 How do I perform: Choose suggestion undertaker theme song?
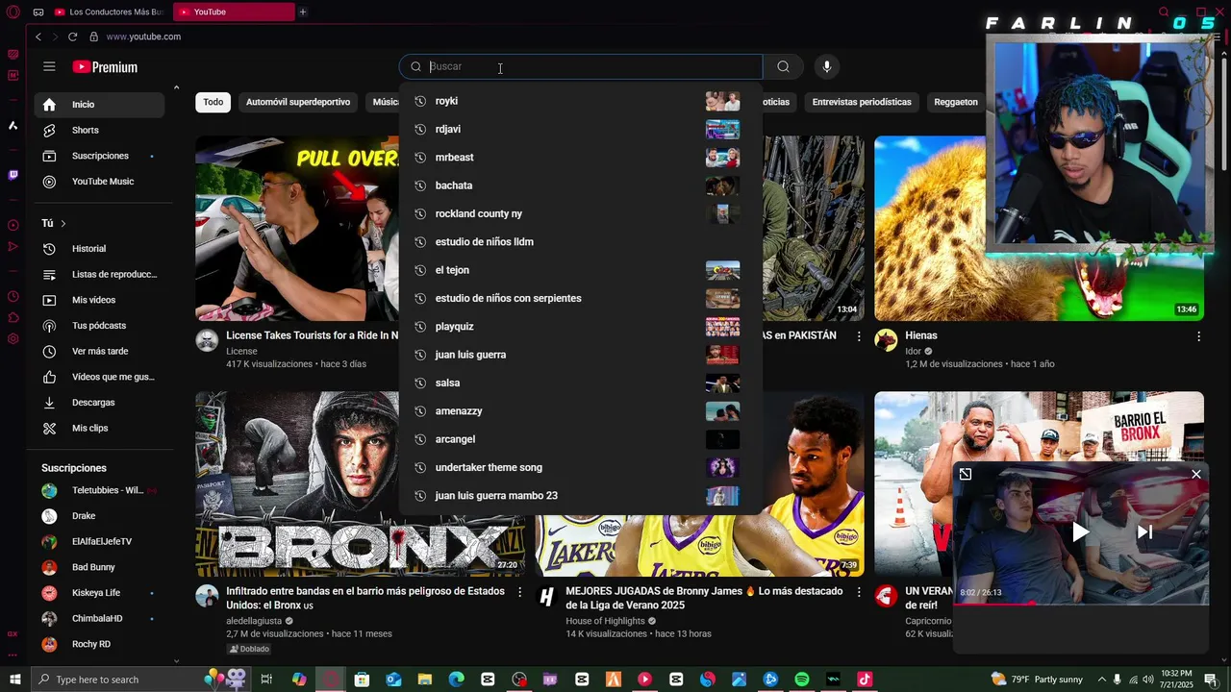[580, 467]
